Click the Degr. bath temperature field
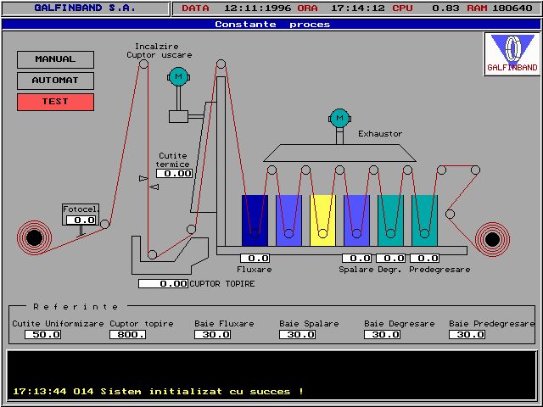543x407 pixels. point(390,258)
